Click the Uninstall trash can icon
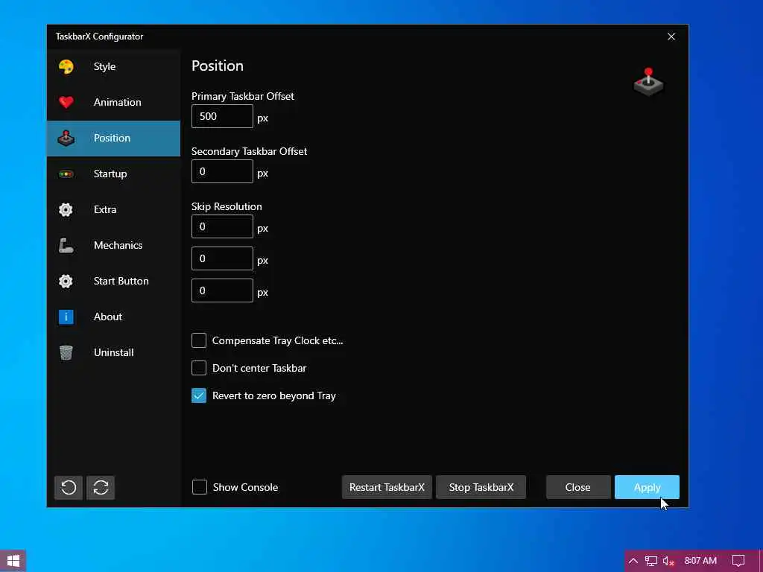The height and width of the screenshot is (572, 763). (66, 352)
